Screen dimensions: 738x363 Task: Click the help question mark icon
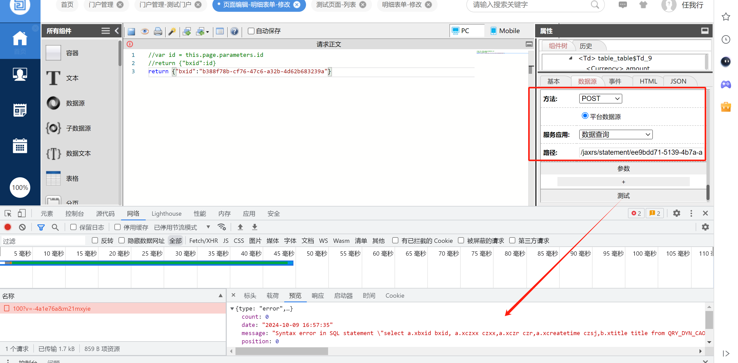tap(234, 31)
